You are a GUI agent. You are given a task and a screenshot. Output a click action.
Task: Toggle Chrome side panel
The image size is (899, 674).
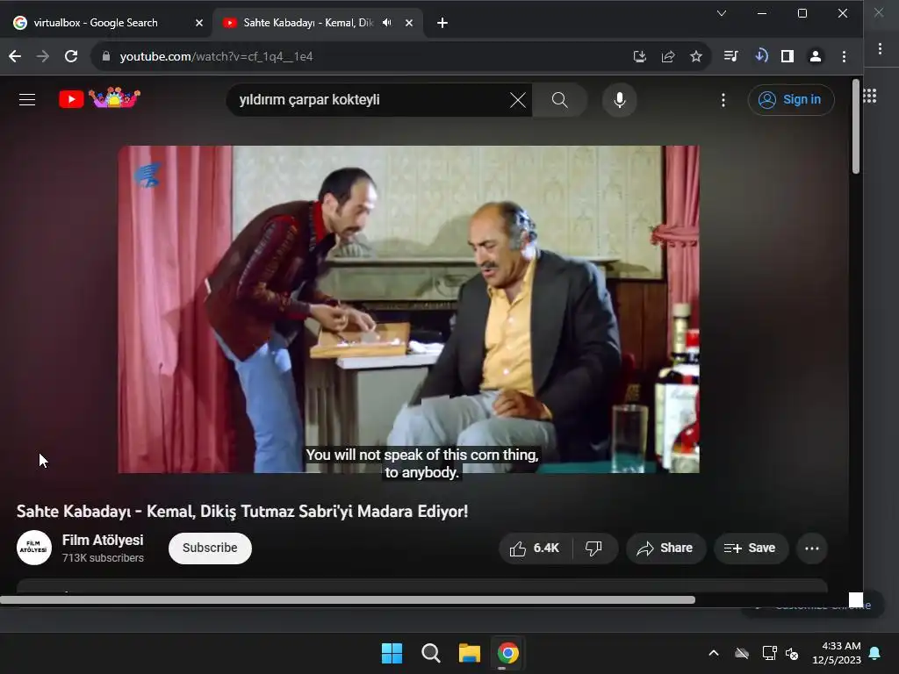coord(788,56)
